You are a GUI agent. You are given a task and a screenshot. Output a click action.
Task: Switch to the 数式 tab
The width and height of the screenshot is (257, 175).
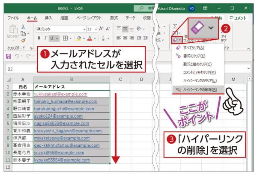tap(114, 18)
